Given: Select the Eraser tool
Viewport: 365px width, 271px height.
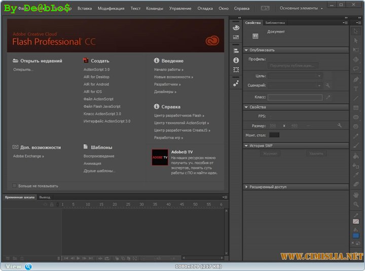Looking at the screenshot, I should click(x=356, y=184).
